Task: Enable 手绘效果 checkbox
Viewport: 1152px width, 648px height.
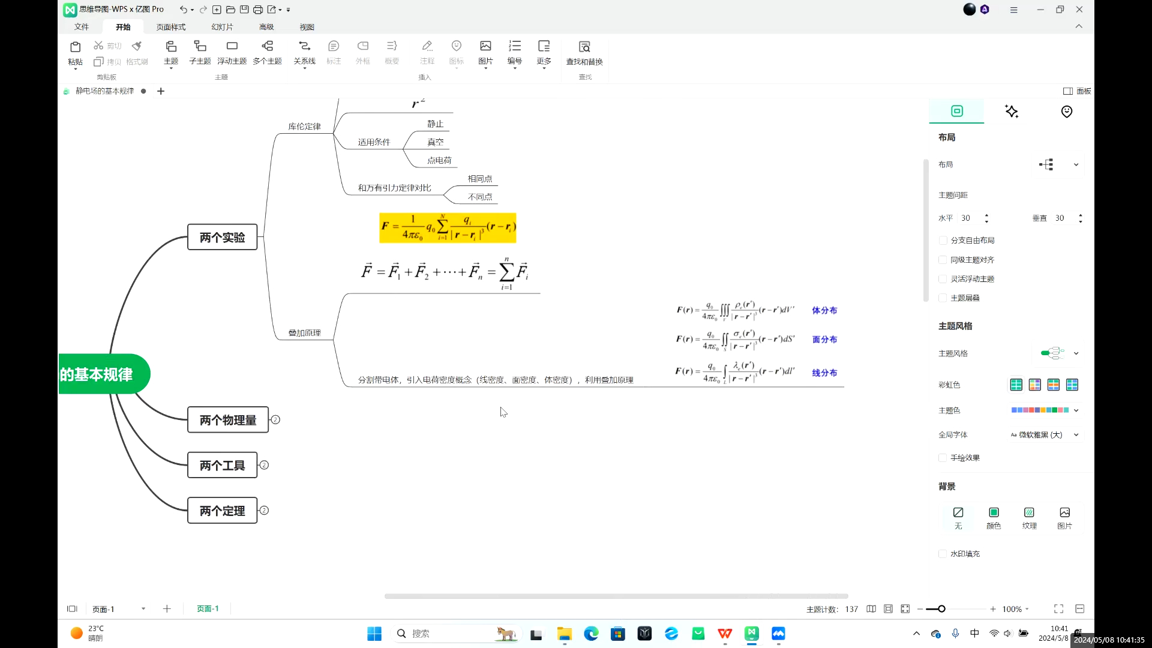Action: [x=943, y=458]
